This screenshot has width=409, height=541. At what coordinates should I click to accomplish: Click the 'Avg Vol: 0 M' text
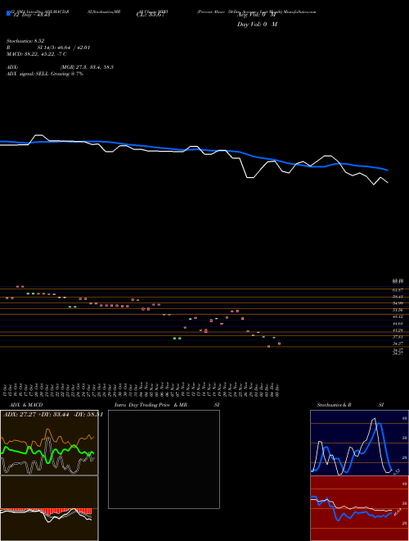(256, 15)
